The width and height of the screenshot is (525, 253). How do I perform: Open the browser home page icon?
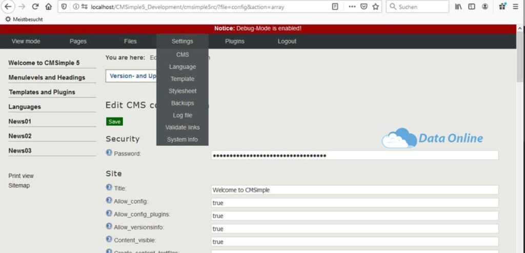pyautogui.click(x=49, y=7)
